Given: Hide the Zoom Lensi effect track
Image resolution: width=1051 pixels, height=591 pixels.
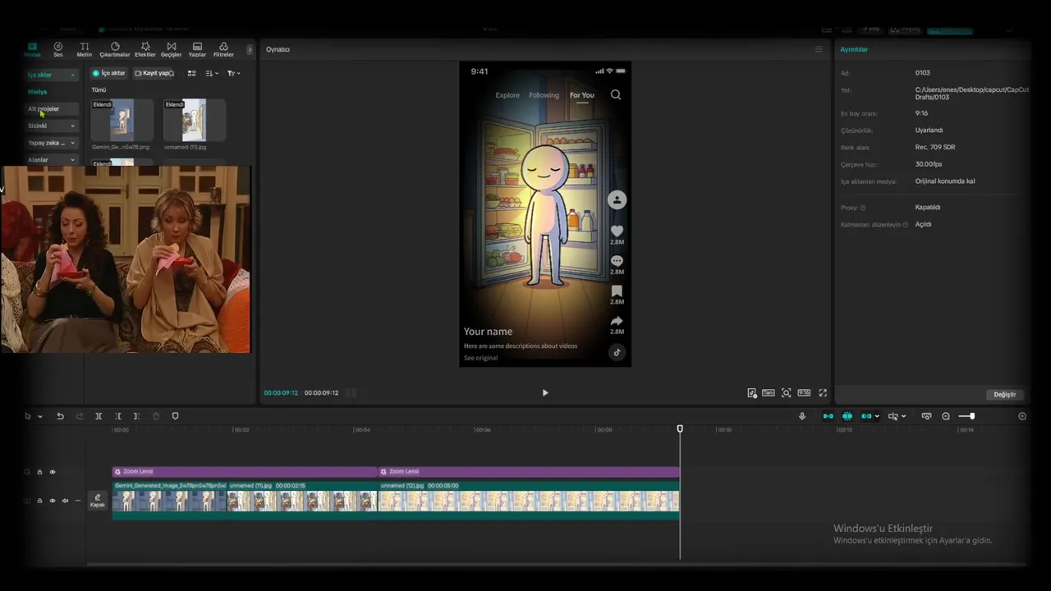Looking at the screenshot, I should [x=53, y=472].
